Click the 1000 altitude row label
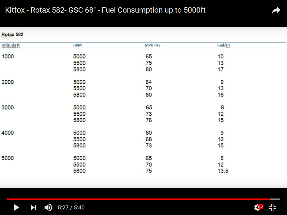This screenshot has height=215, width=287. coord(8,57)
